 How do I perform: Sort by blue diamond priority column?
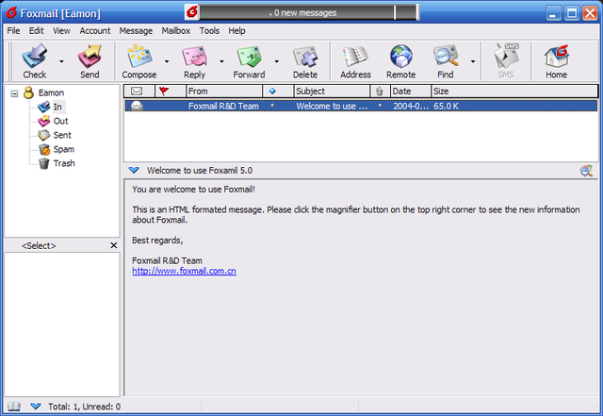click(278, 92)
